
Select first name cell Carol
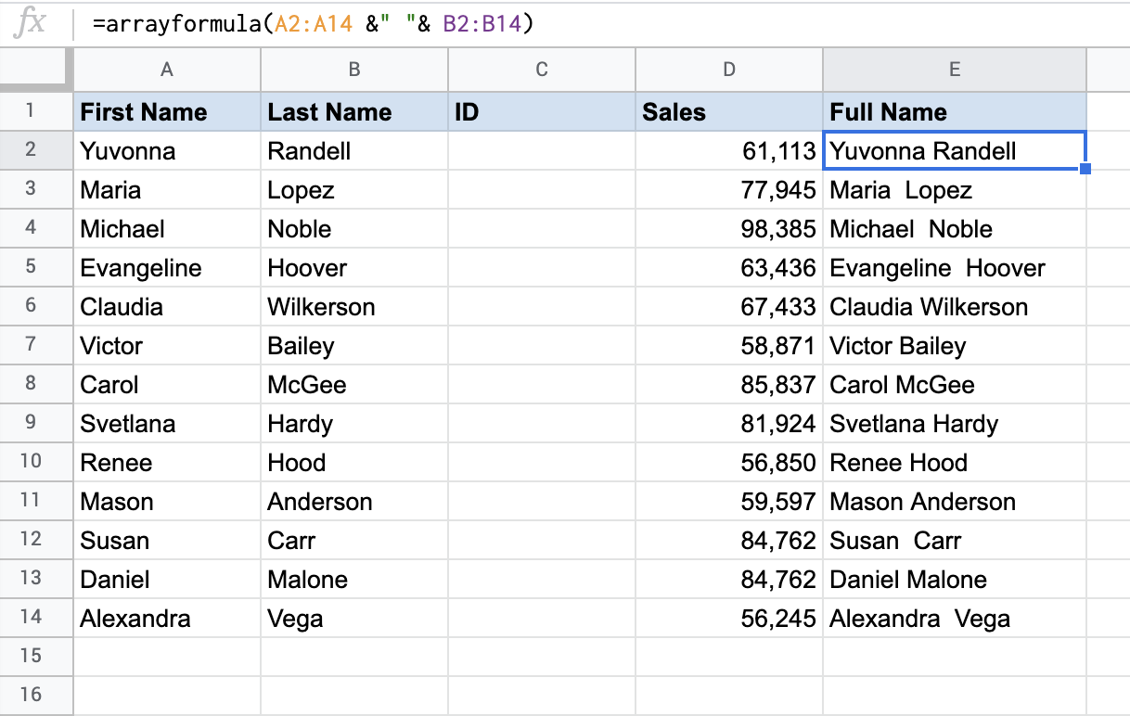pos(167,385)
